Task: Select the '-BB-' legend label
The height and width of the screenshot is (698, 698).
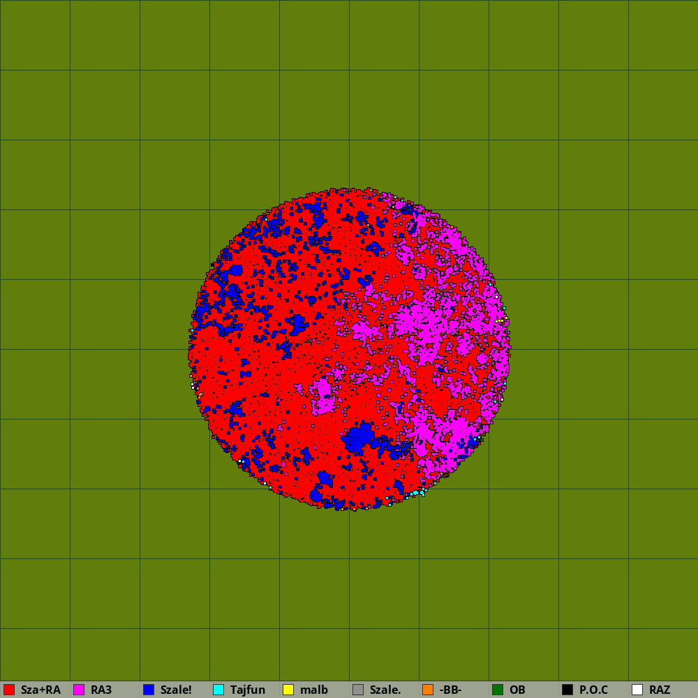Action: point(450,690)
